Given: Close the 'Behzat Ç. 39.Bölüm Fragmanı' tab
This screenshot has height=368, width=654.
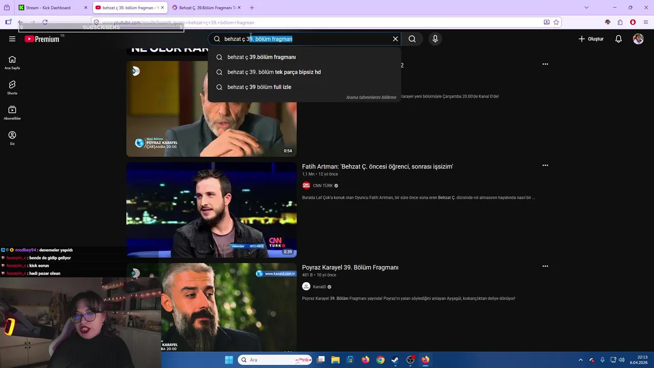Looking at the screenshot, I should [240, 8].
